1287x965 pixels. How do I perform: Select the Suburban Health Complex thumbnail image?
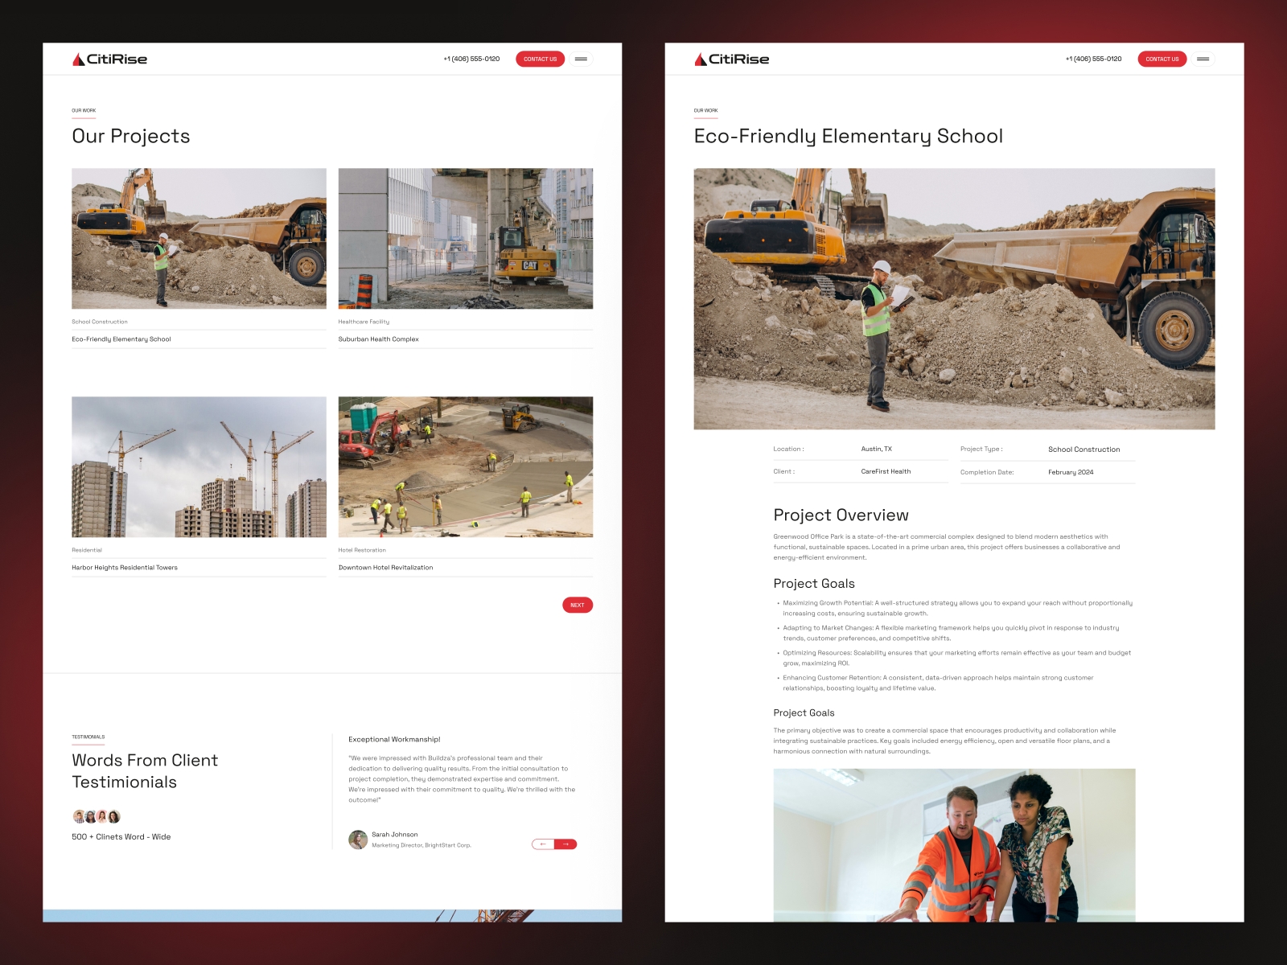click(x=465, y=238)
